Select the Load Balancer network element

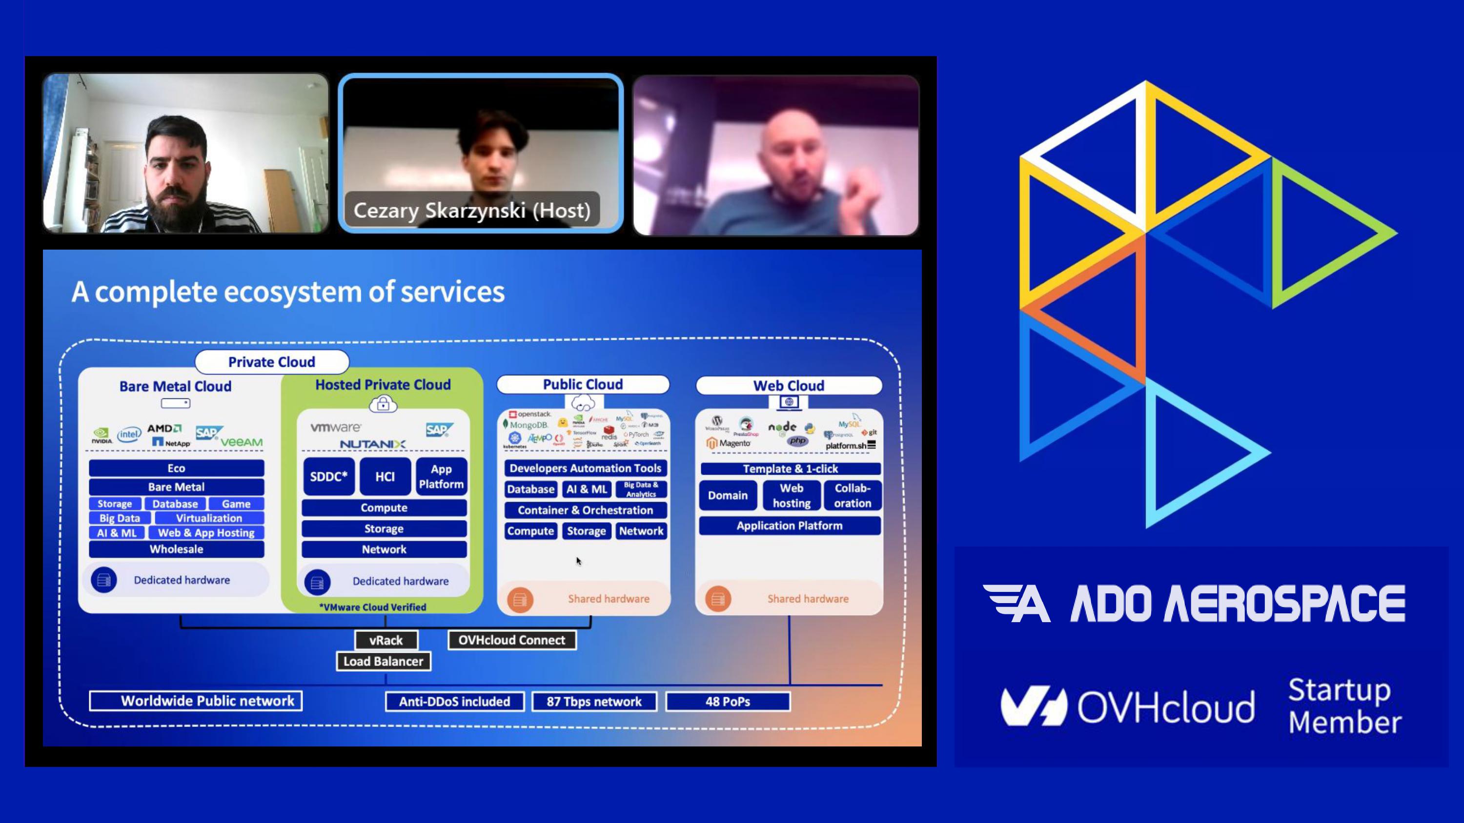coord(382,661)
